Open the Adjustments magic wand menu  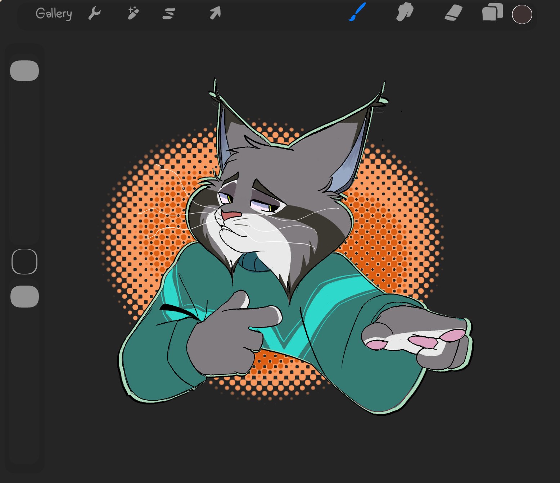(133, 13)
